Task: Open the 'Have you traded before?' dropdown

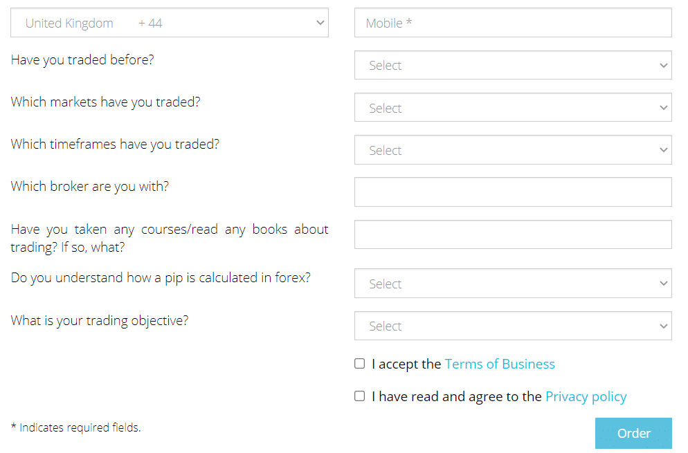Action: pyautogui.click(x=513, y=66)
